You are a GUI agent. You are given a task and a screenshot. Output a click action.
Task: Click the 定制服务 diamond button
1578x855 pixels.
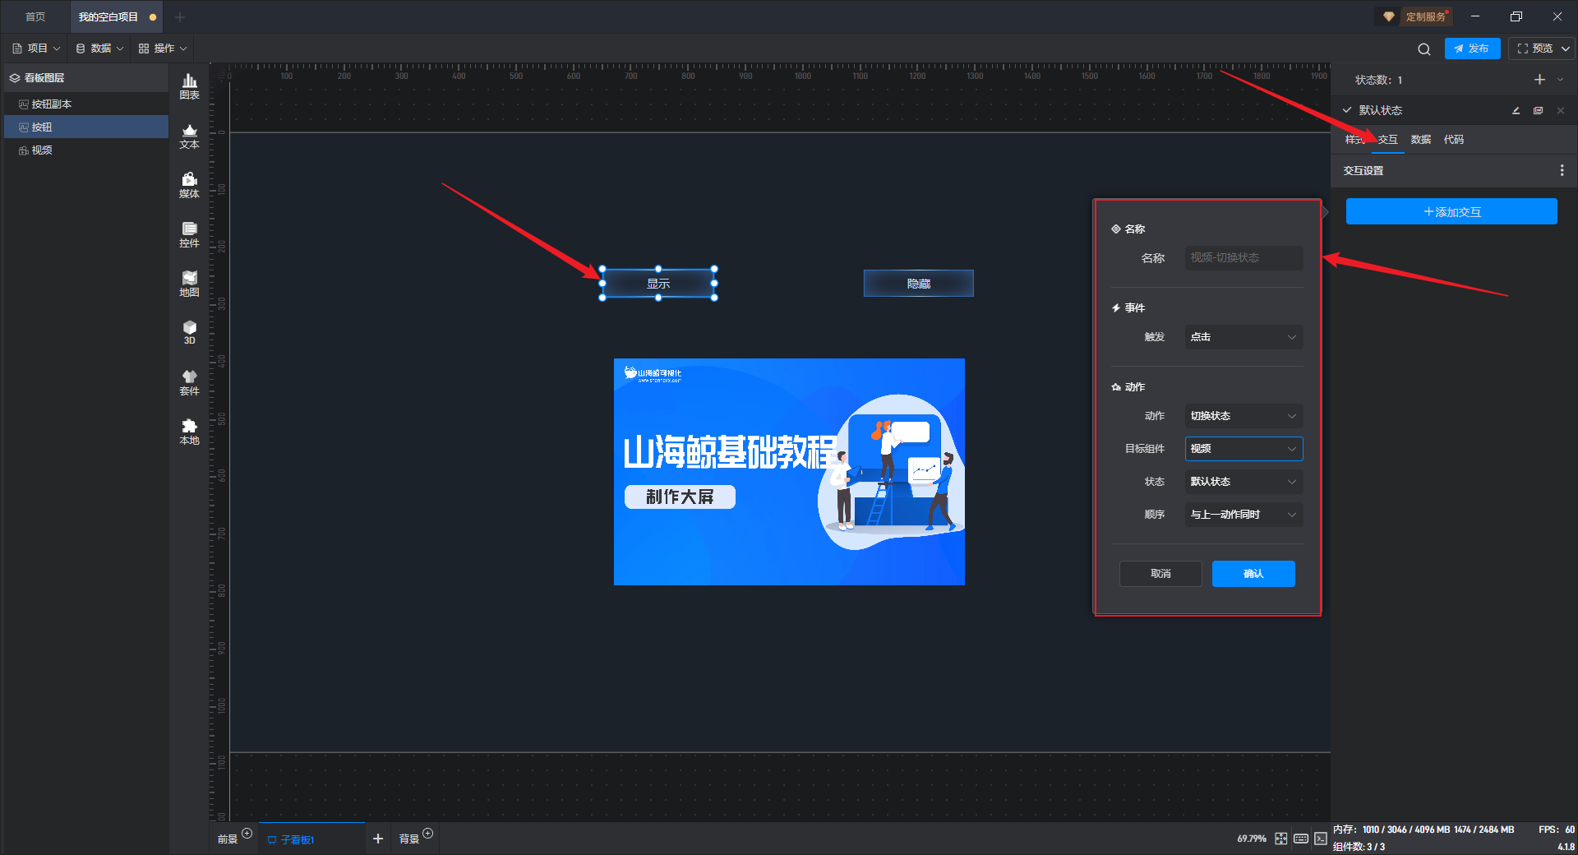(x=1414, y=16)
